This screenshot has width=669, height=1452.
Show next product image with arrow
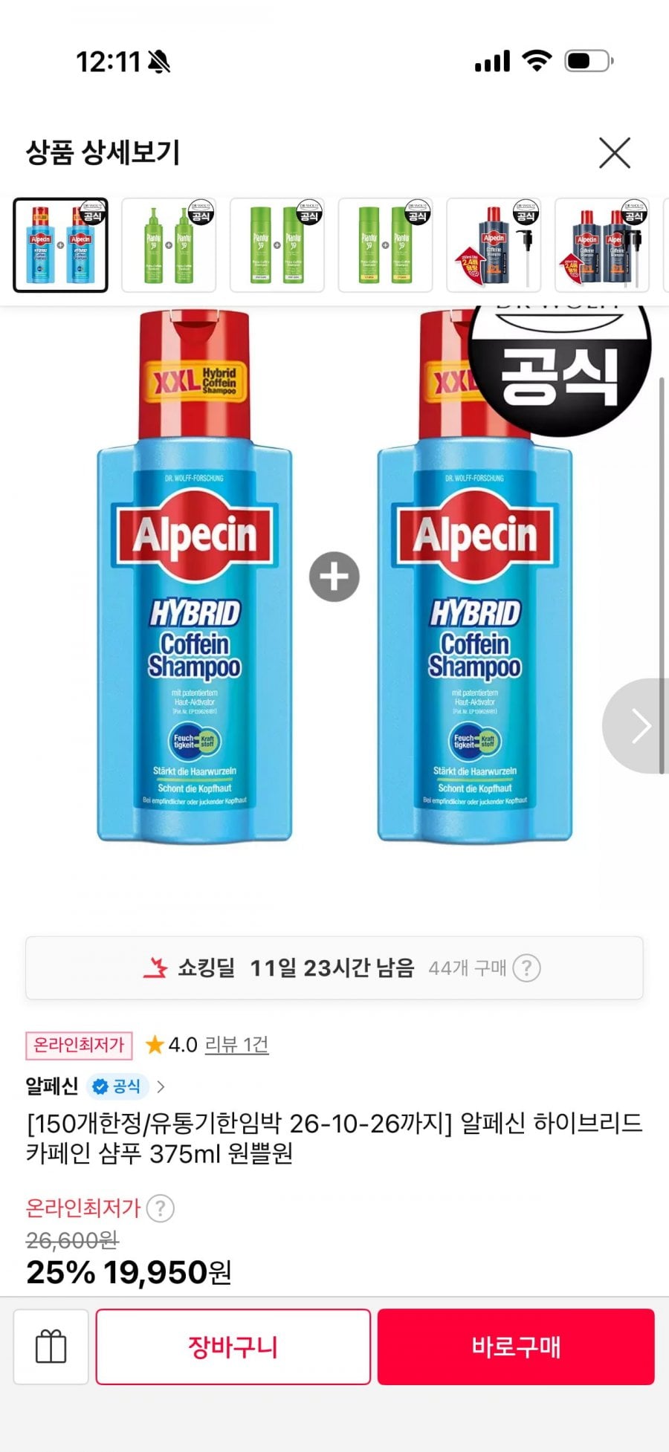tap(637, 726)
